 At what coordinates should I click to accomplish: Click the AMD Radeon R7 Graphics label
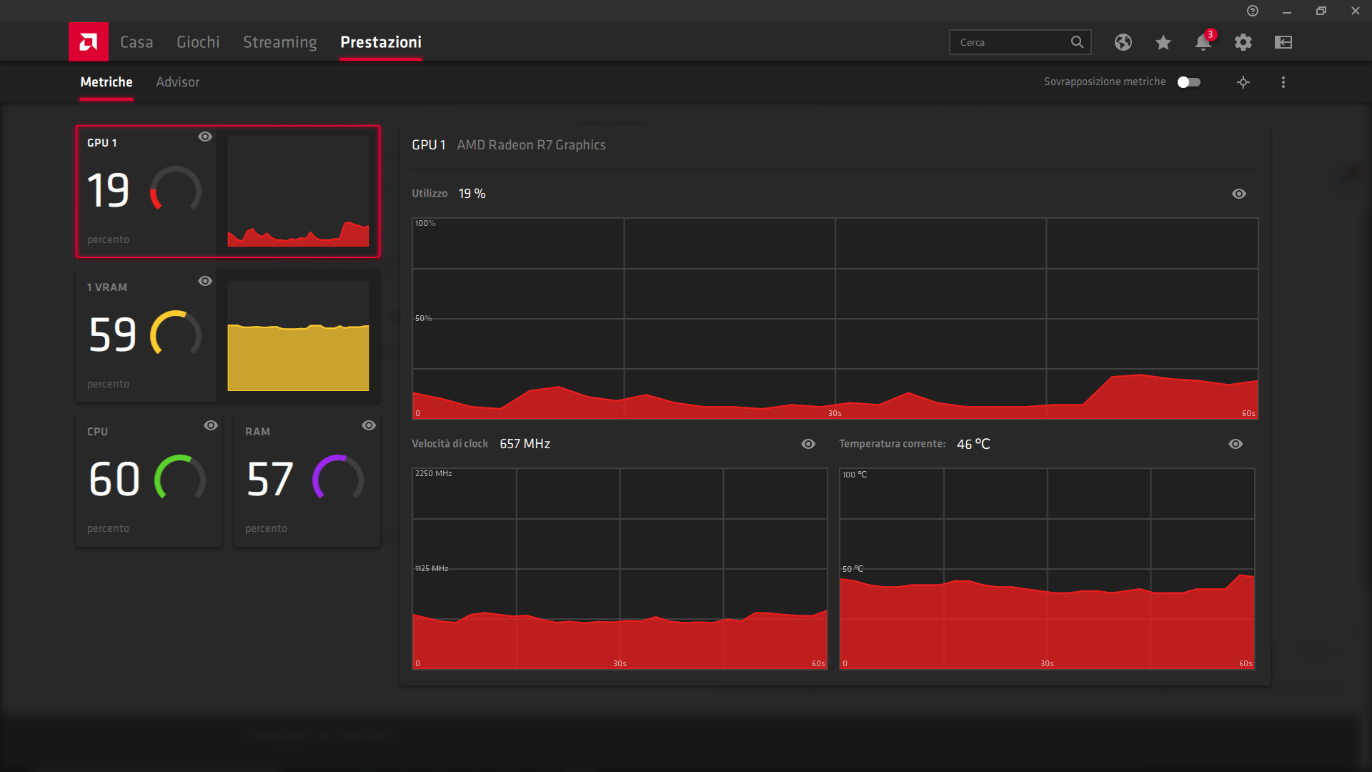[x=531, y=145]
